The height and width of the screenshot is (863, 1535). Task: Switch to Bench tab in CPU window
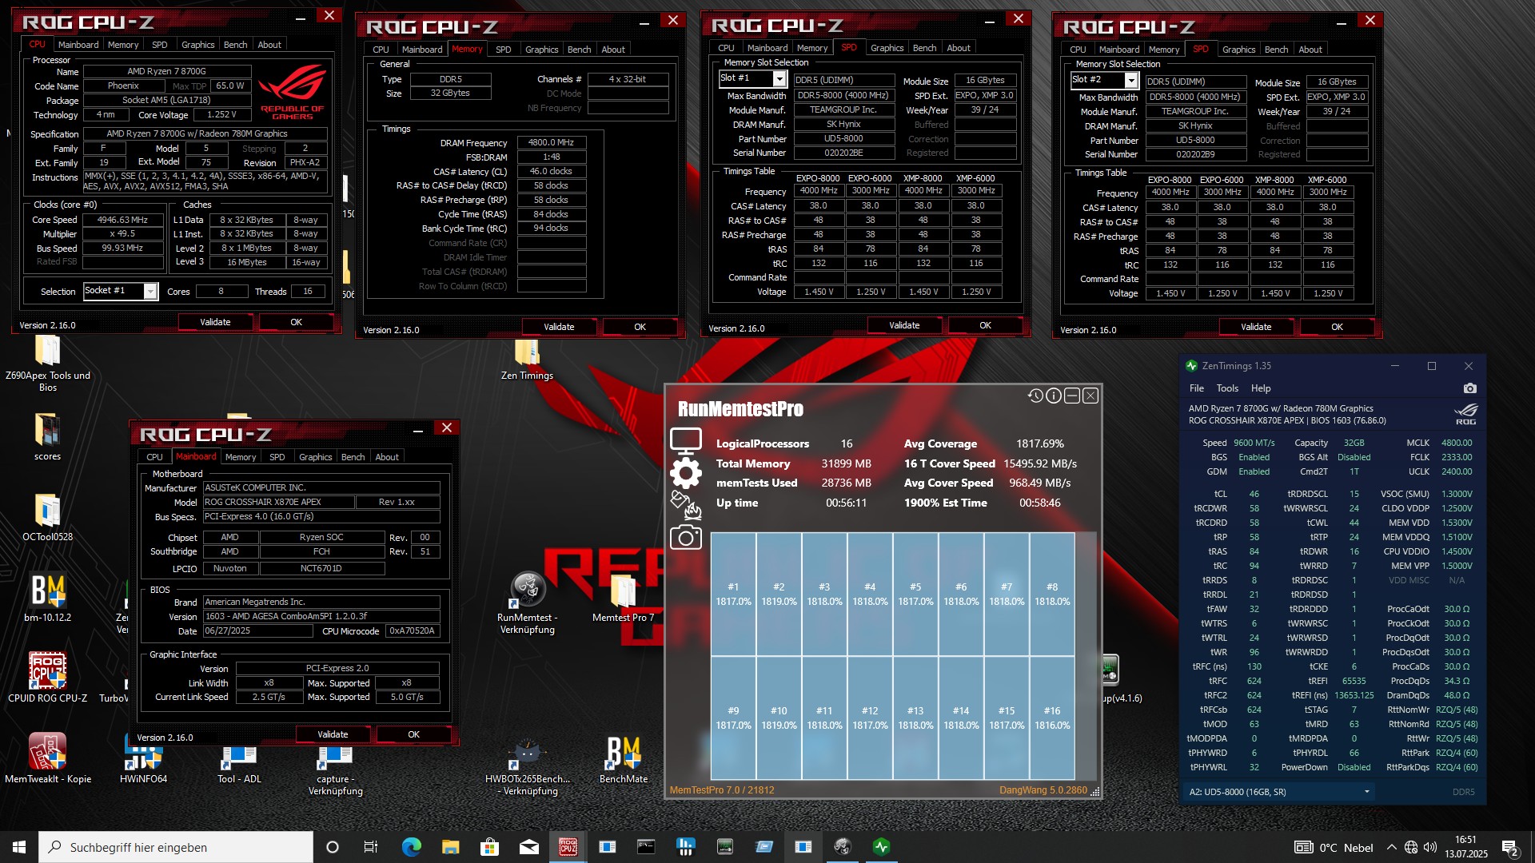(235, 45)
